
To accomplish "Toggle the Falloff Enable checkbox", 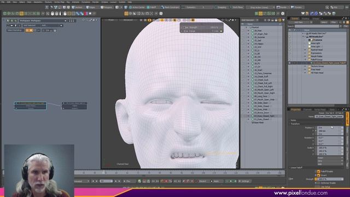I will (x=319, y=171).
